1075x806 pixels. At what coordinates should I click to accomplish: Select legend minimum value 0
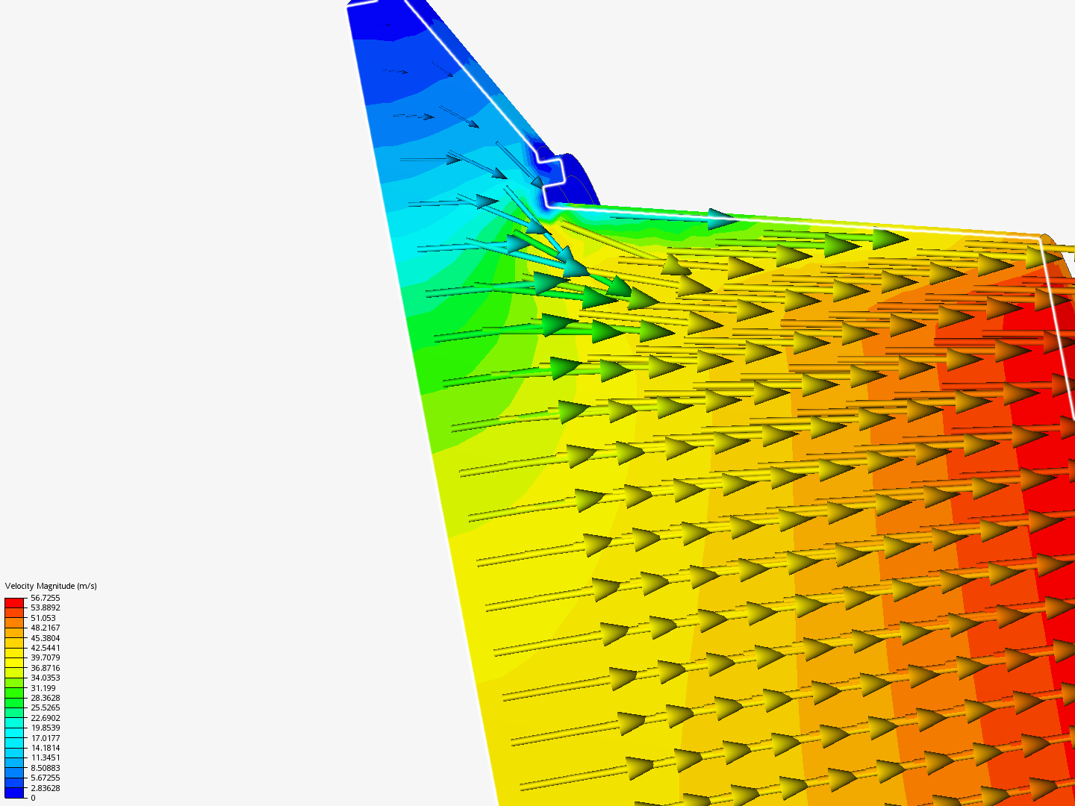pos(33,798)
